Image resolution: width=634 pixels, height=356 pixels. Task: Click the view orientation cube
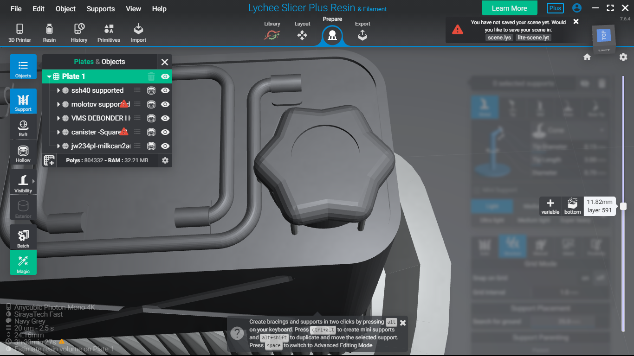(x=604, y=38)
